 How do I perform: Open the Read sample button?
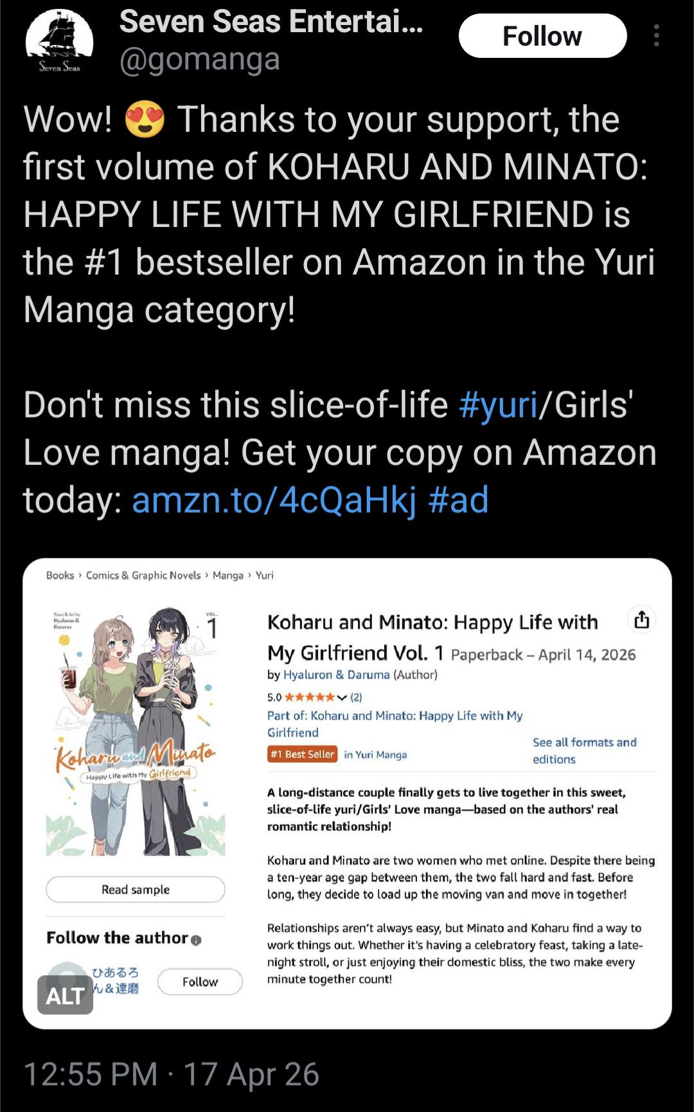(136, 889)
